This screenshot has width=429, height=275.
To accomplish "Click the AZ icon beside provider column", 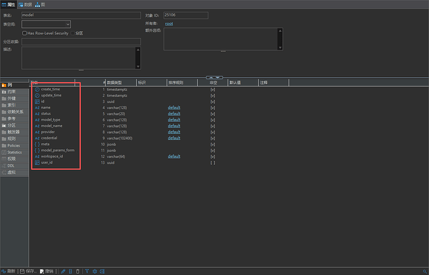I will pyautogui.click(x=37, y=132).
